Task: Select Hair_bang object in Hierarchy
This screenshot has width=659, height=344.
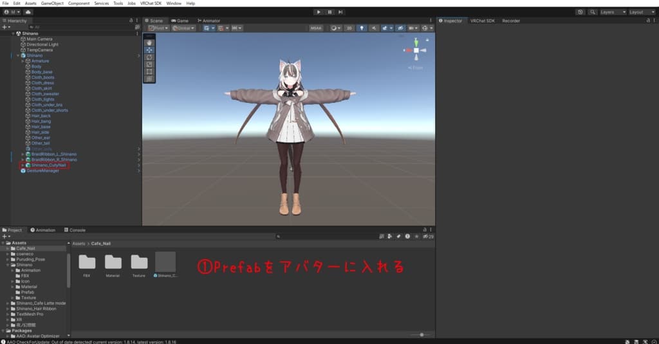Action: coord(41,122)
